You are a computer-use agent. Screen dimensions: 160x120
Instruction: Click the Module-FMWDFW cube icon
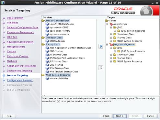click(47, 78)
